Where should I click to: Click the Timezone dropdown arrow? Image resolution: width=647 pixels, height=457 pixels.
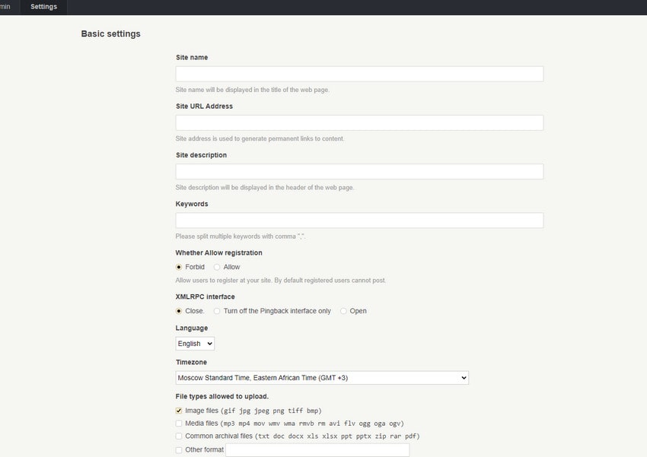[x=464, y=378]
